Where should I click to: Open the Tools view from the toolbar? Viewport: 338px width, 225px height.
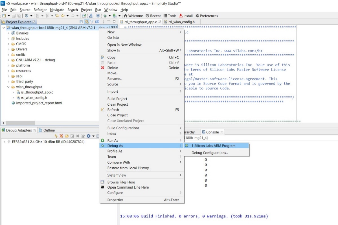[x=170, y=16]
